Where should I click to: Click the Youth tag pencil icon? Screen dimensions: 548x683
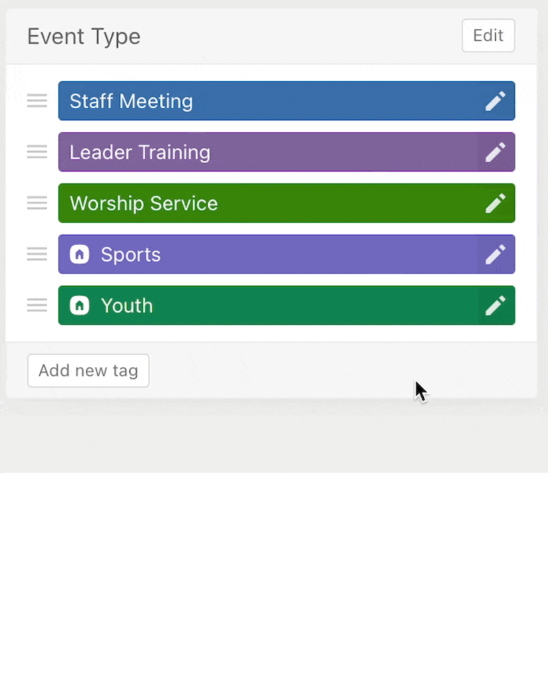pos(495,306)
